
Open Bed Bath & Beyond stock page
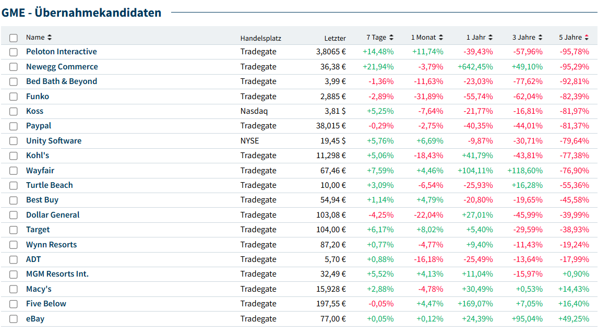[x=61, y=81]
